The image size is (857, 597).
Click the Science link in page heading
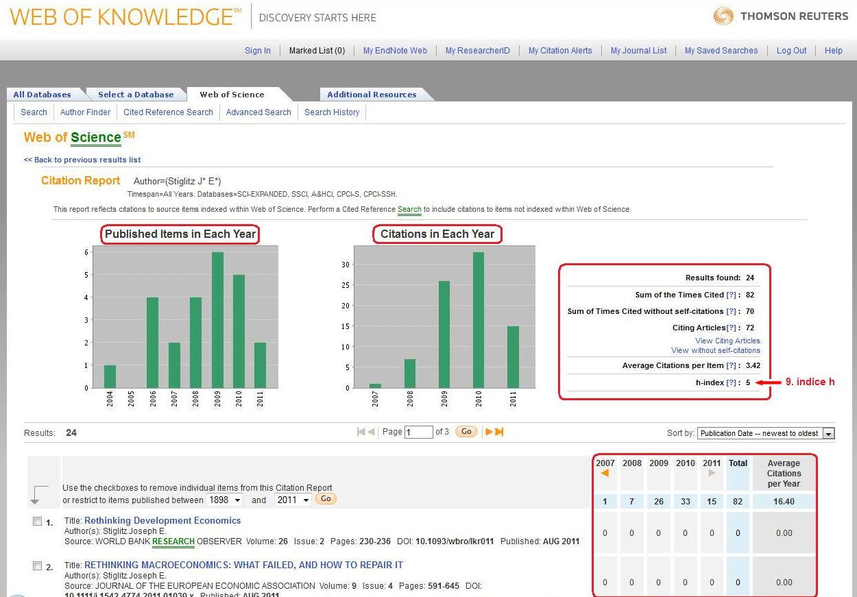96,138
